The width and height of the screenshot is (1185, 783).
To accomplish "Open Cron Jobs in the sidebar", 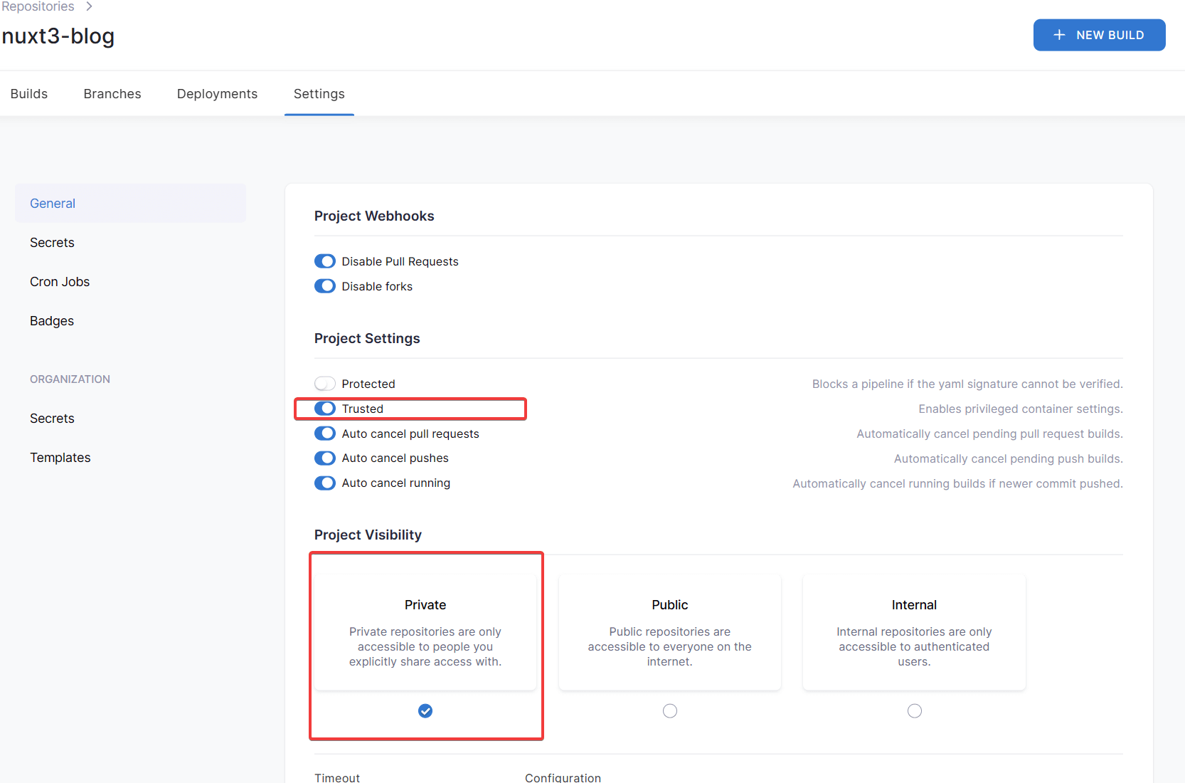I will point(60,282).
